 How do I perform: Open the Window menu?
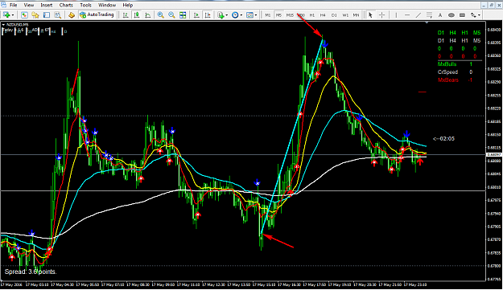click(x=107, y=5)
